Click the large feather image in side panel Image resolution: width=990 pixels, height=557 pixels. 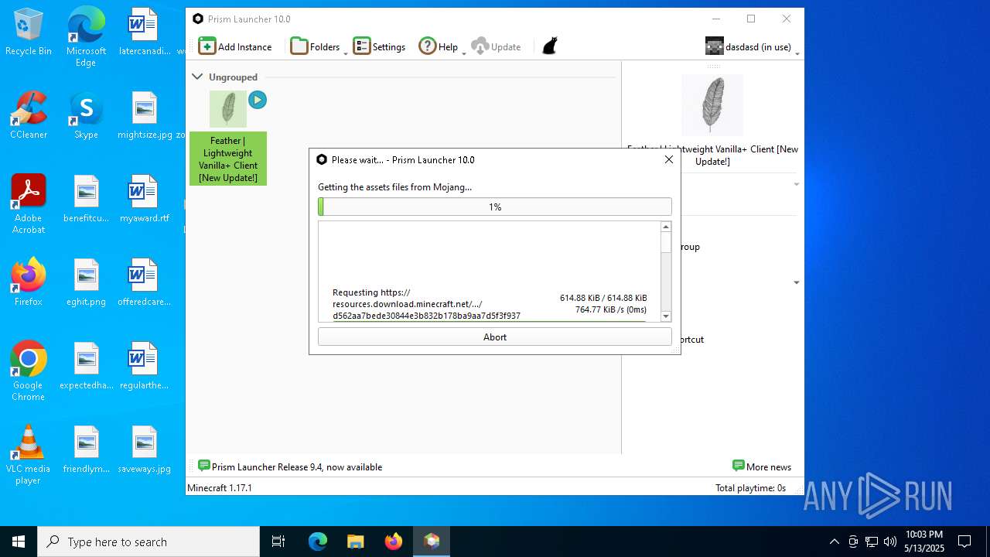[x=712, y=105]
